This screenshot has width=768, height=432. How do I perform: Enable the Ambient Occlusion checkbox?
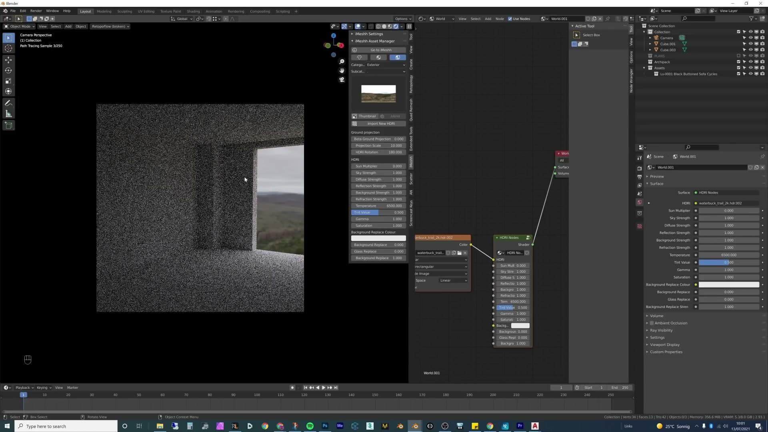pos(652,323)
